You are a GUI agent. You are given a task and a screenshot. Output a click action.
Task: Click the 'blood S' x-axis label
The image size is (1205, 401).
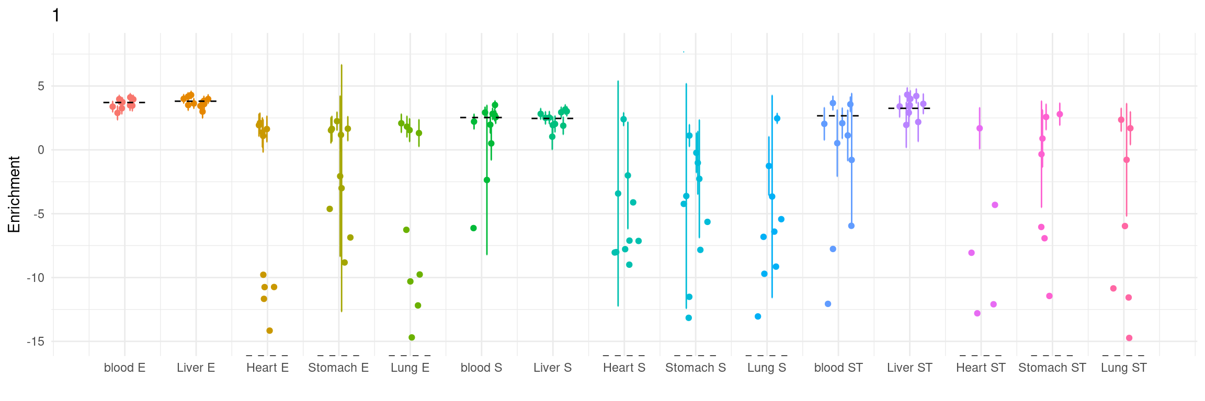[481, 368]
